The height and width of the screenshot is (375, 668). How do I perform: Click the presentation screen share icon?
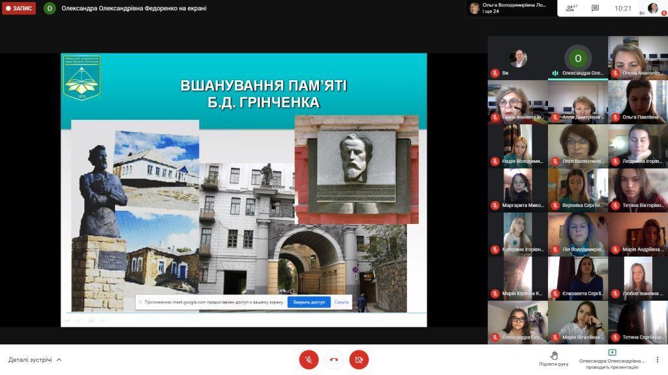(612, 353)
